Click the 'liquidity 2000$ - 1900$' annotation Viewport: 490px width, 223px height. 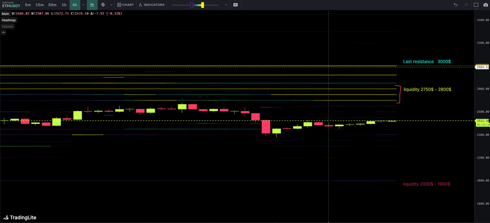pos(426,184)
